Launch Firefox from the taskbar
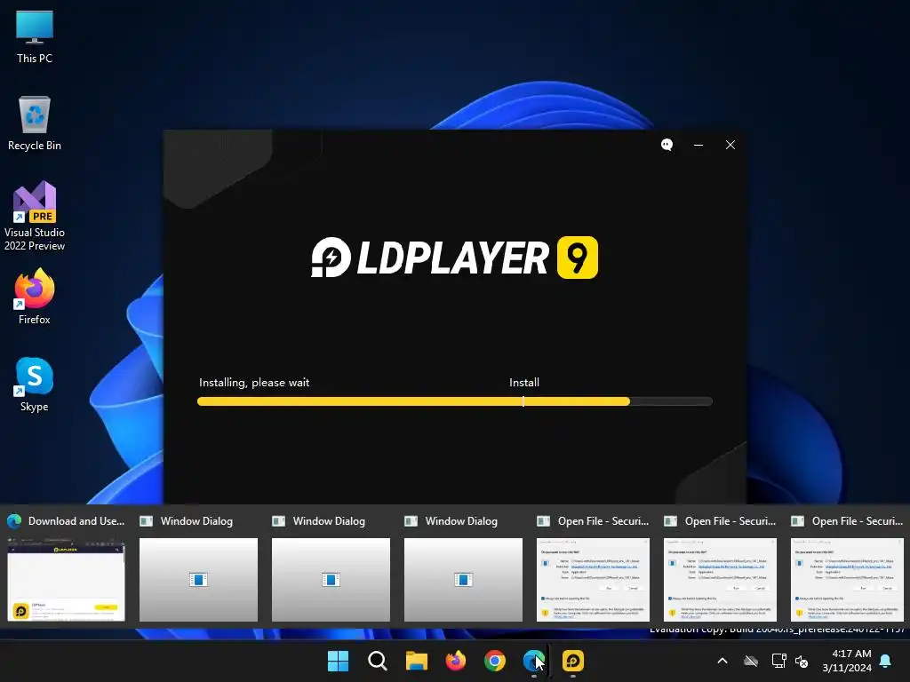910x682 pixels. (x=456, y=661)
